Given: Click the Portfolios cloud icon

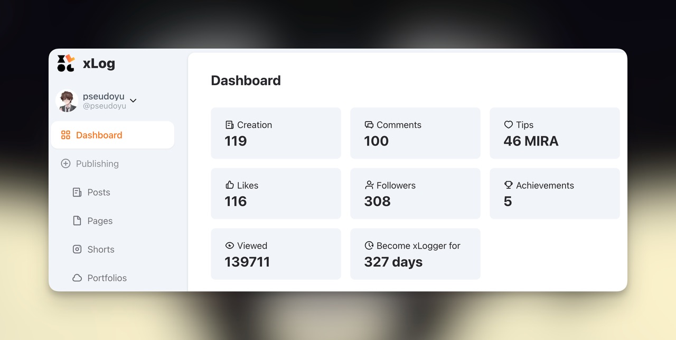Looking at the screenshot, I should click(77, 278).
